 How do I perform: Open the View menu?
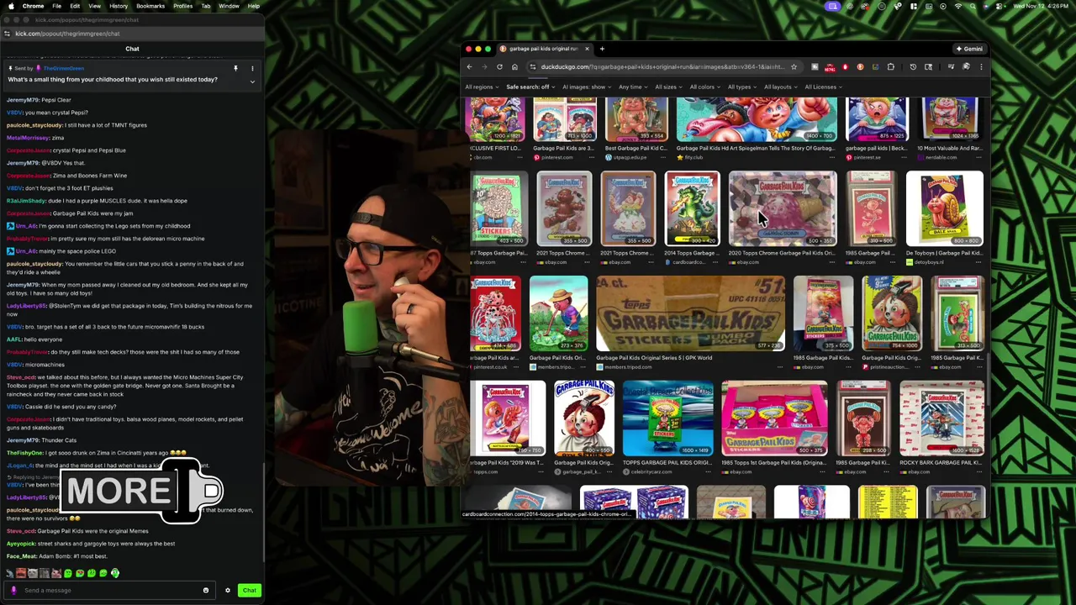pyautogui.click(x=94, y=6)
